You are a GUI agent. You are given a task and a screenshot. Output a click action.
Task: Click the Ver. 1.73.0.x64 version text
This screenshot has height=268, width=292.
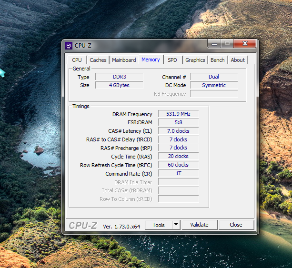click(x=121, y=227)
